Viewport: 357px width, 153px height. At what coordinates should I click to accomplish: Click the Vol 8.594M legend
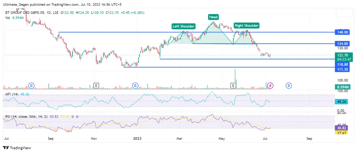pos(15,17)
